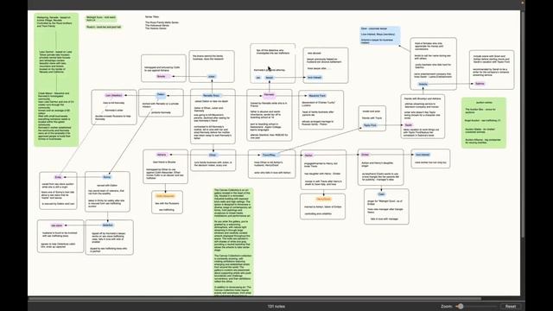Click the '131 notes' status text
The image size is (553, 311).
coord(276,307)
